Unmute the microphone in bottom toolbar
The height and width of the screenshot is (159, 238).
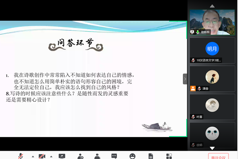pos(21,156)
